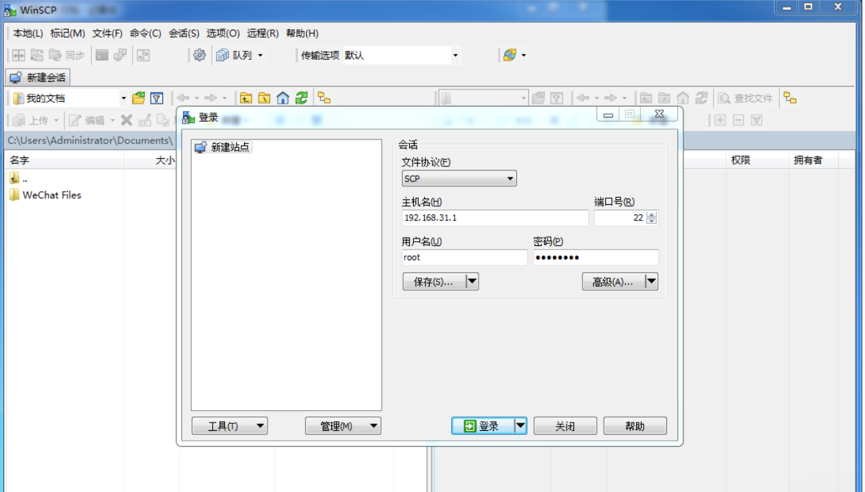Viewport: 865px width, 492px height.
Task: Switch to the 新建会话 tab
Action: click(38, 78)
